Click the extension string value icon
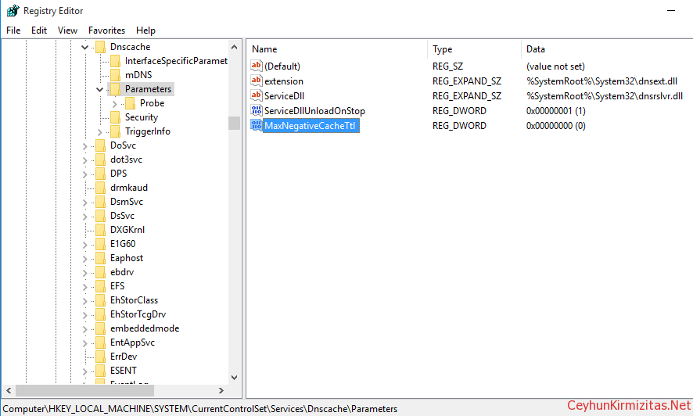Viewport: 693px width, 416px height. 257,81
